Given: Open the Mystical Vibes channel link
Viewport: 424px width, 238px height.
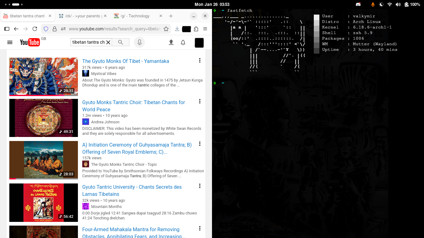Looking at the screenshot, I should click(x=104, y=74).
